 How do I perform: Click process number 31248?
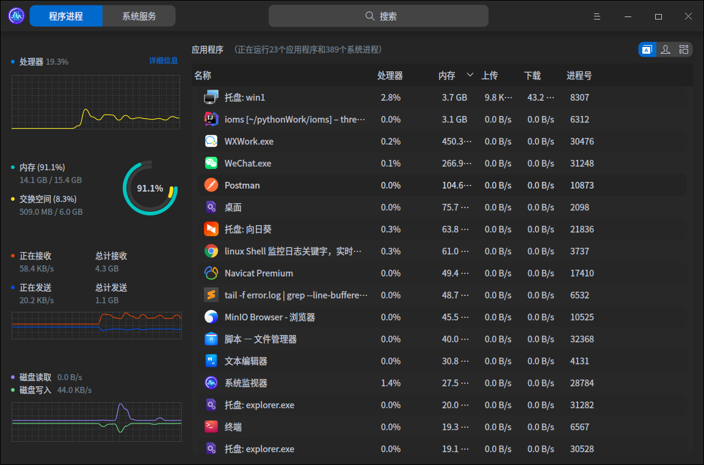point(582,164)
